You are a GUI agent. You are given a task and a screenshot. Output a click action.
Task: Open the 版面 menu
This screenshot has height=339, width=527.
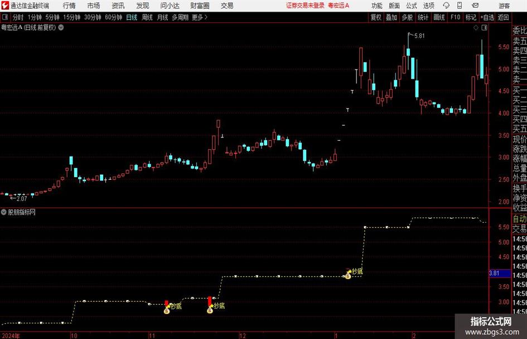394,6
